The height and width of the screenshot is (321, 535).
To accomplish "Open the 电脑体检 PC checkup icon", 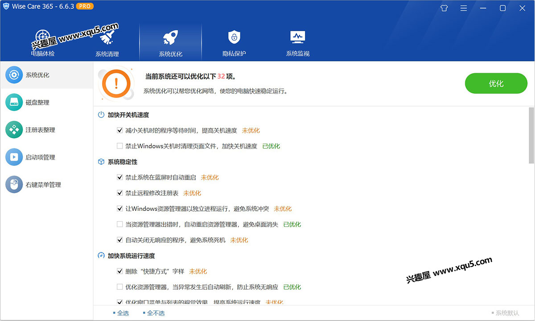I will 42,37.
